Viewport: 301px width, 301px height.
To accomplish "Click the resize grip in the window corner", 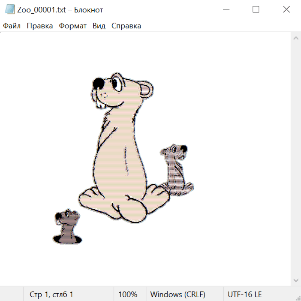I will [298, 298].
